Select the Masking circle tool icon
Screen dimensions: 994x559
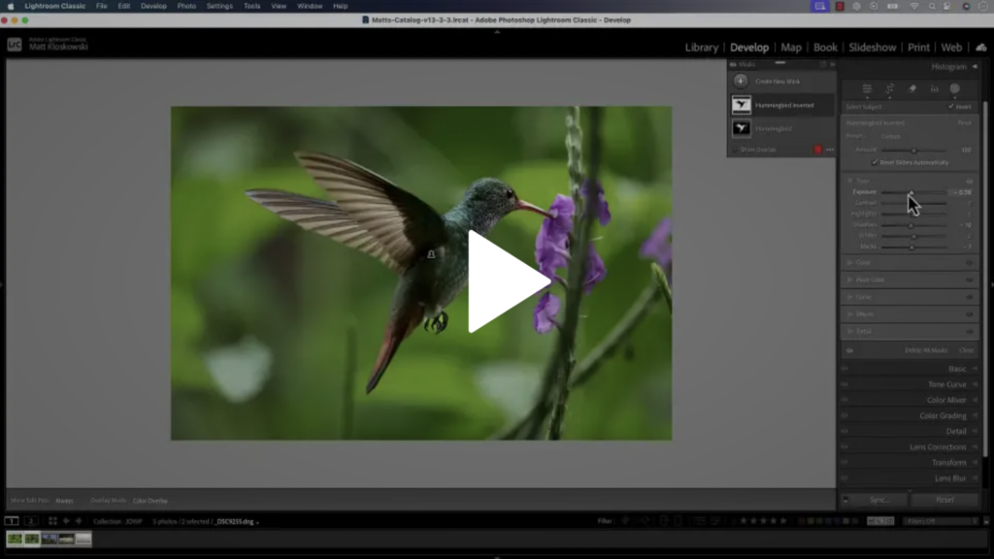[x=955, y=88]
